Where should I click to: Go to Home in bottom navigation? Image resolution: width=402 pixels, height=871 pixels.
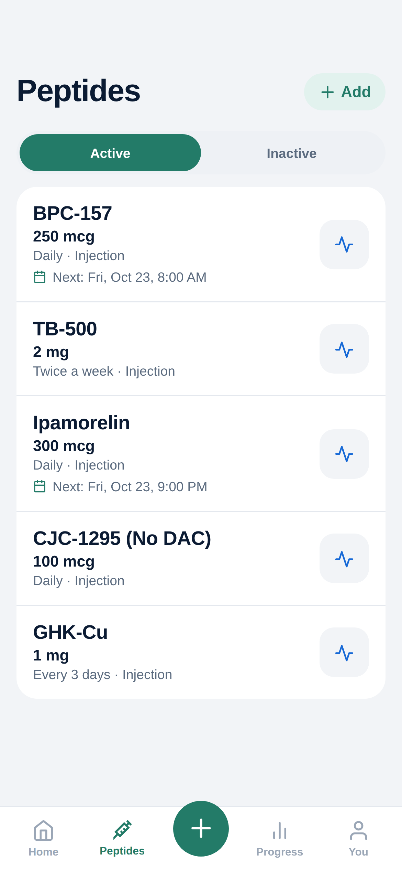(x=44, y=838)
